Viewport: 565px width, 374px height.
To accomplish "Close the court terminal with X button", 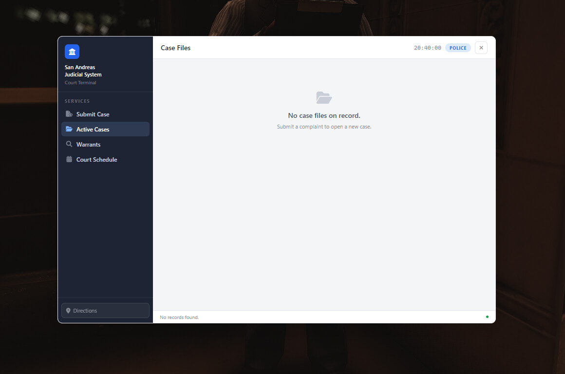I will click(x=481, y=48).
